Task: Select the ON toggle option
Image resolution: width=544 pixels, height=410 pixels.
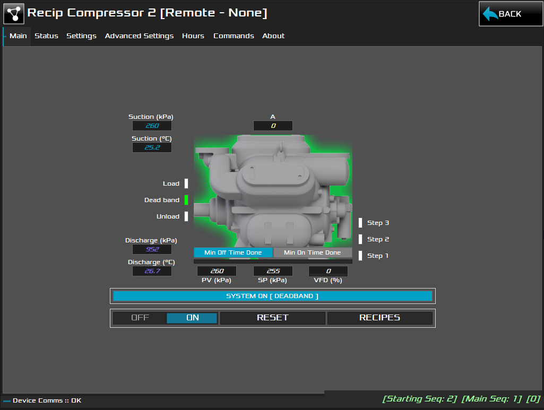Action: coord(192,318)
